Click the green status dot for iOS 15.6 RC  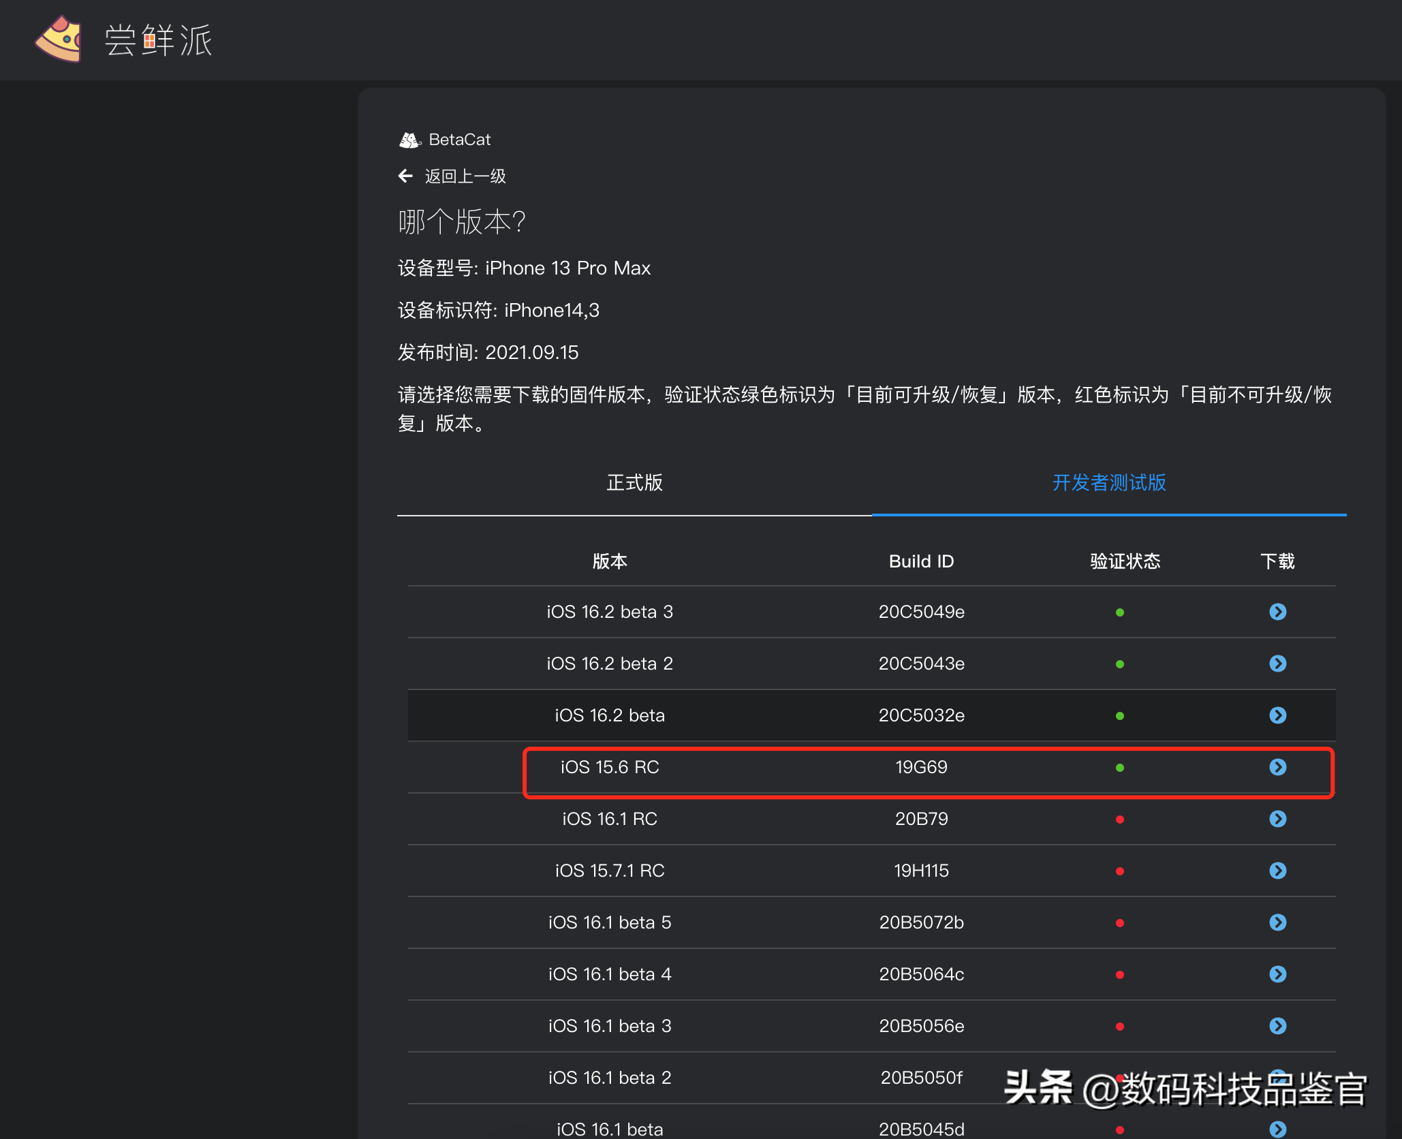[x=1120, y=767]
